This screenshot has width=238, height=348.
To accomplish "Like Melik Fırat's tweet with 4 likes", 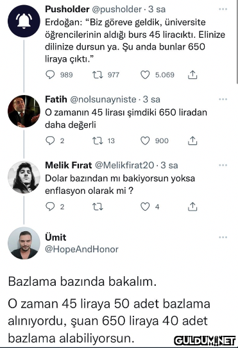I will (145, 207).
